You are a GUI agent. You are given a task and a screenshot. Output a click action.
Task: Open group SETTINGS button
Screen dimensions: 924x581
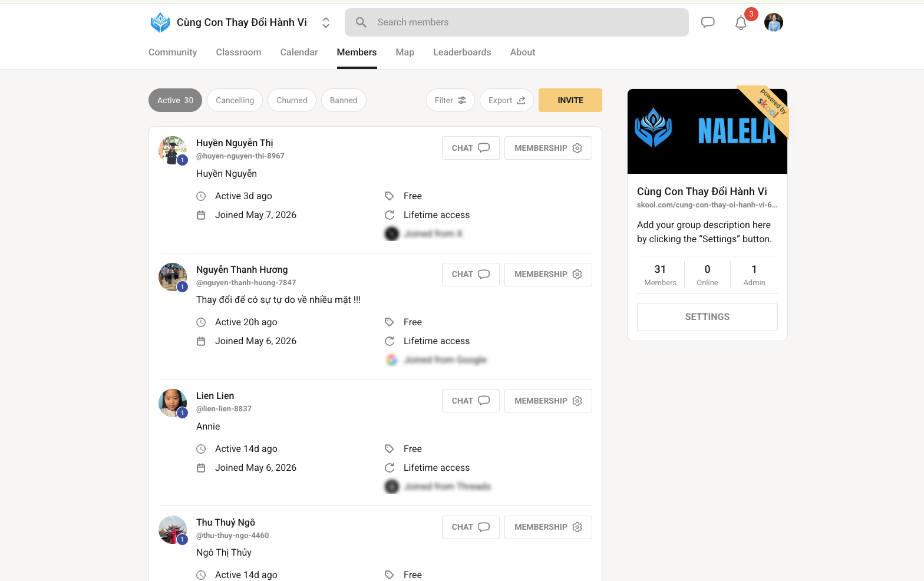coord(707,317)
